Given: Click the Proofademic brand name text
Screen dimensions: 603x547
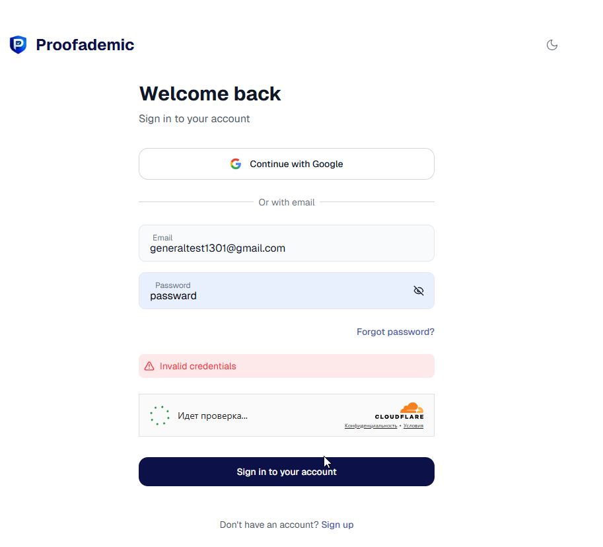Looking at the screenshot, I should (85, 45).
